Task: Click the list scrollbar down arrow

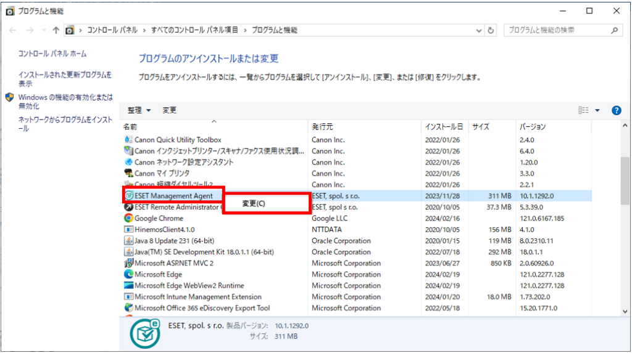Action: (625, 311)
